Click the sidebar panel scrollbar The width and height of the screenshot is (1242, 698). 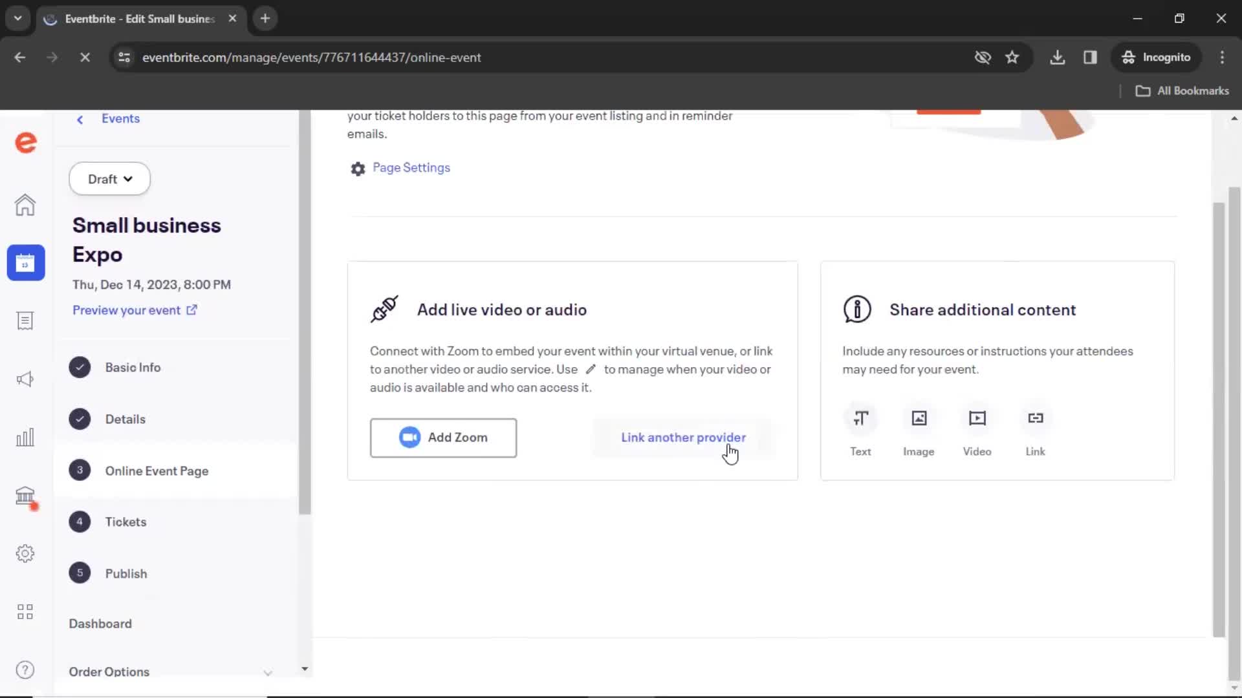(305, 313)
